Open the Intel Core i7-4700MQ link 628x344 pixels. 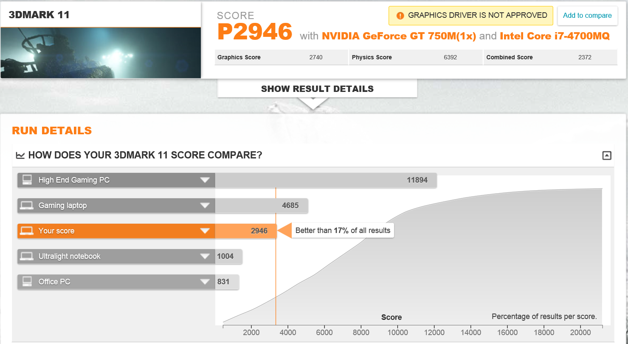[555, 36]
